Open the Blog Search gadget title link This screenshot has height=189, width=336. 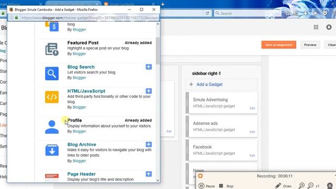tap(81, 67)
